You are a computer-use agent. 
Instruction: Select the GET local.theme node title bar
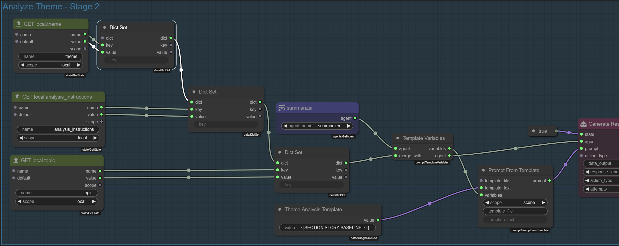51,24
